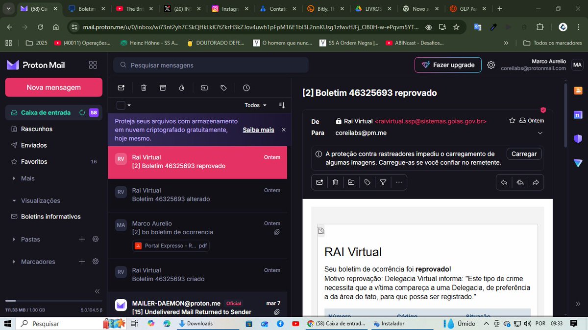Apply label to open message from its toolbar
Image resolution: width=588 pixels, height=330 pixels.
tap(367, 182)
